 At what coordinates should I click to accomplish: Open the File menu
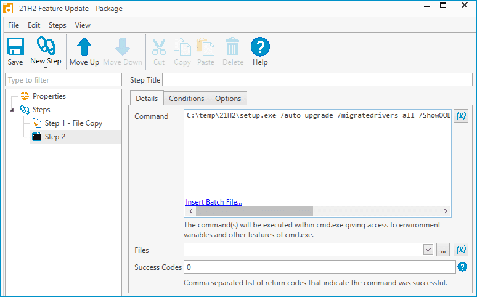pyautogui.click(x=14, y=25)
